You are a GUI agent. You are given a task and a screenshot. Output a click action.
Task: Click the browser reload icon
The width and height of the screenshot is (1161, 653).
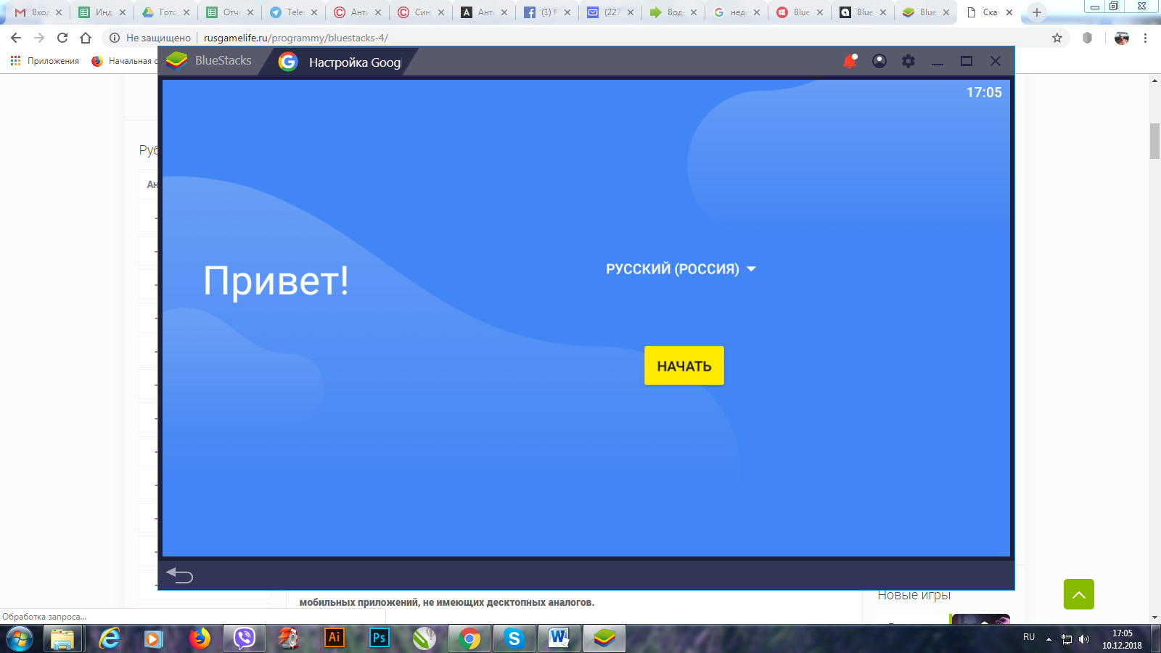62,38
